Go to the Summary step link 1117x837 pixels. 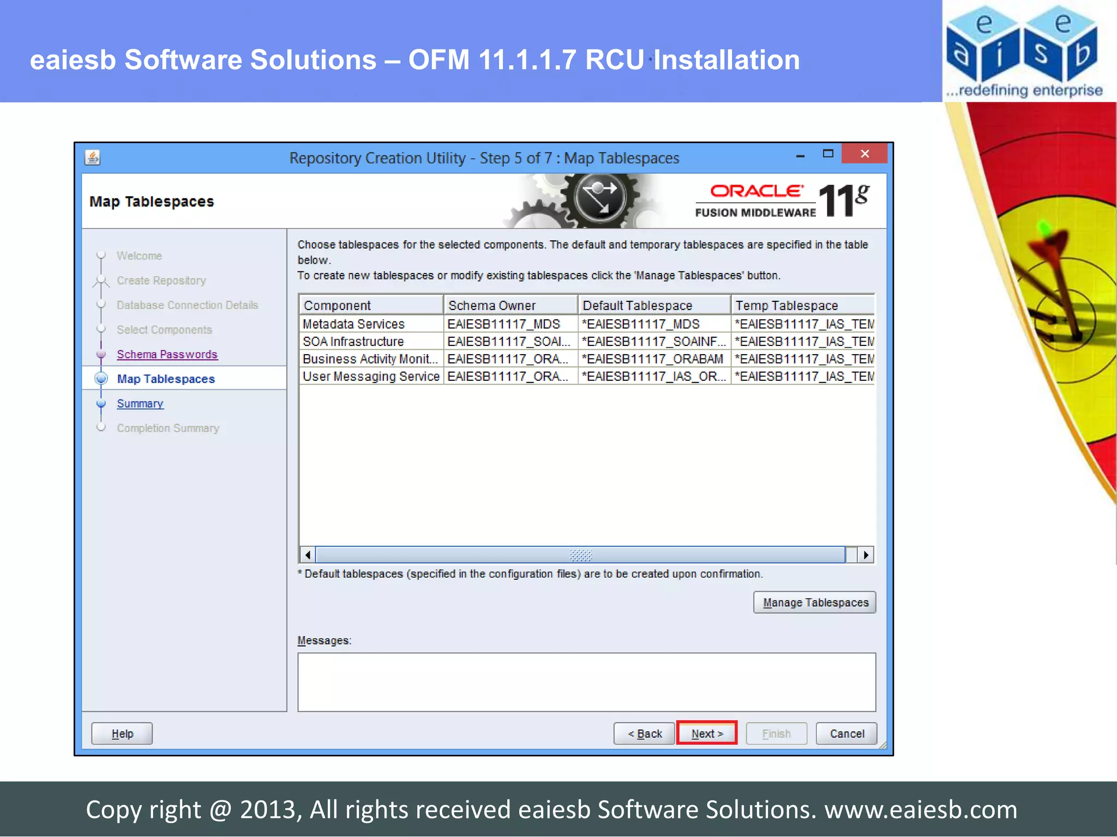(140, 404)
